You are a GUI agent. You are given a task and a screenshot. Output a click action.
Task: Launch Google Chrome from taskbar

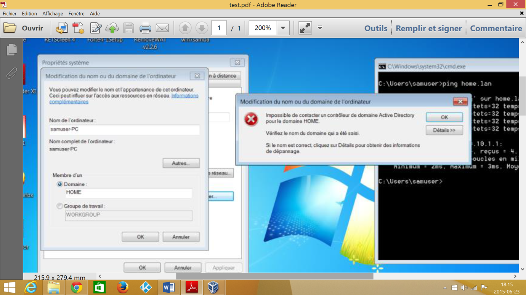[77, 287]
